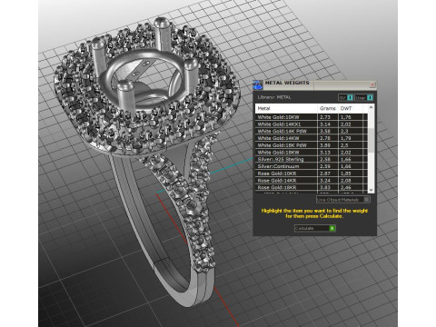Click the 3.89 grams value

click(325, 145)
